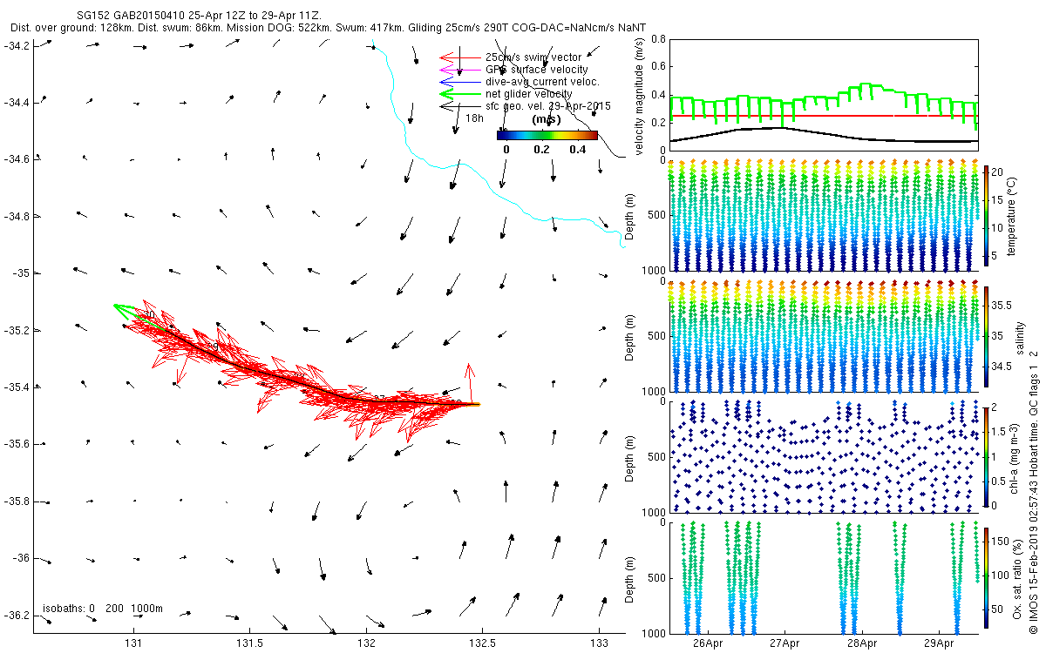Click longitude tick label 131

[x=133, y=643]
